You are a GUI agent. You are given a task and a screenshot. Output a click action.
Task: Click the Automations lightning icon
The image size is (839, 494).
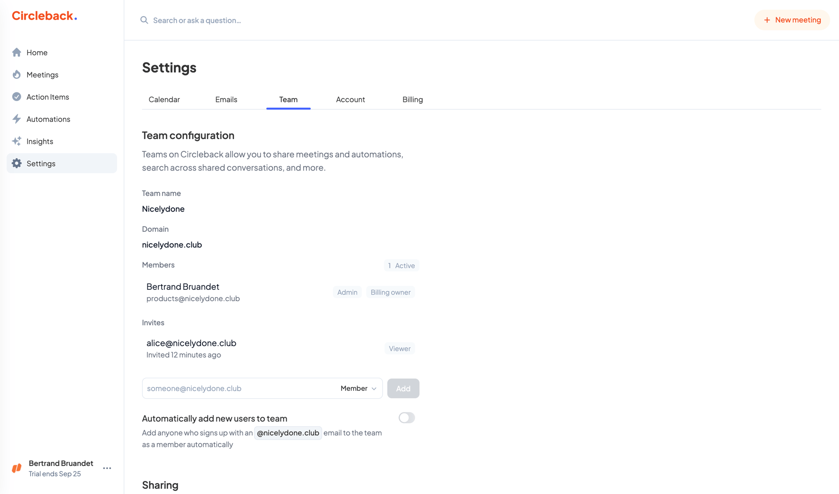pyautogui.click(x=17, y=119)
